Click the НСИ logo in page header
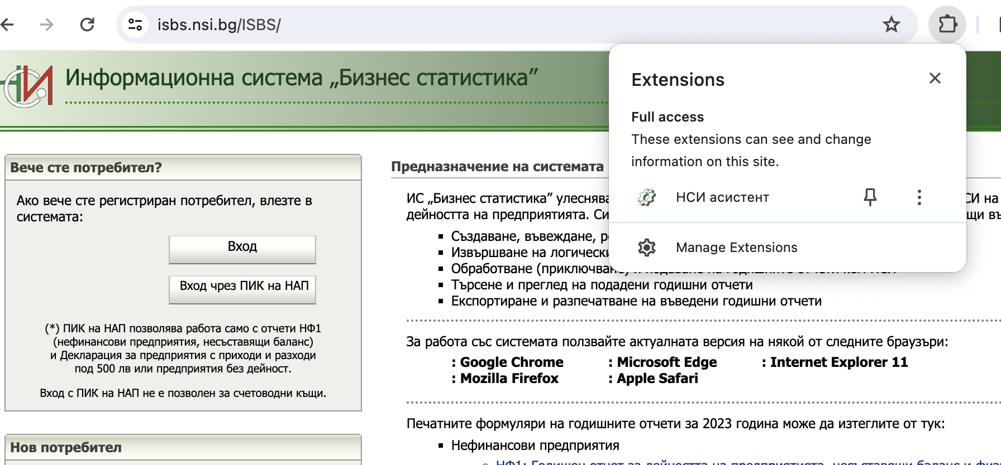Screen dimensions: 1001x465 click(28, 86)
